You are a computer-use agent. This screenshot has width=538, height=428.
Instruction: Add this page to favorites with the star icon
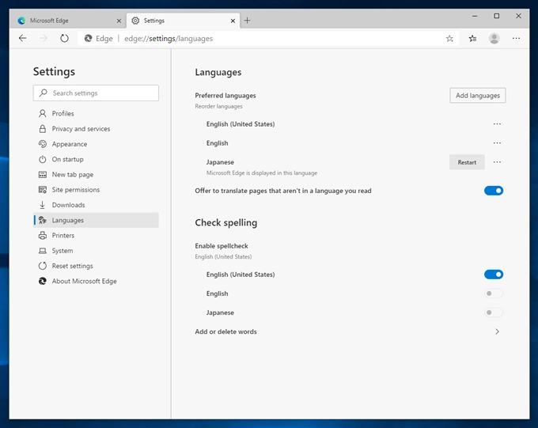pyautogui.click(x=449, y=39)
